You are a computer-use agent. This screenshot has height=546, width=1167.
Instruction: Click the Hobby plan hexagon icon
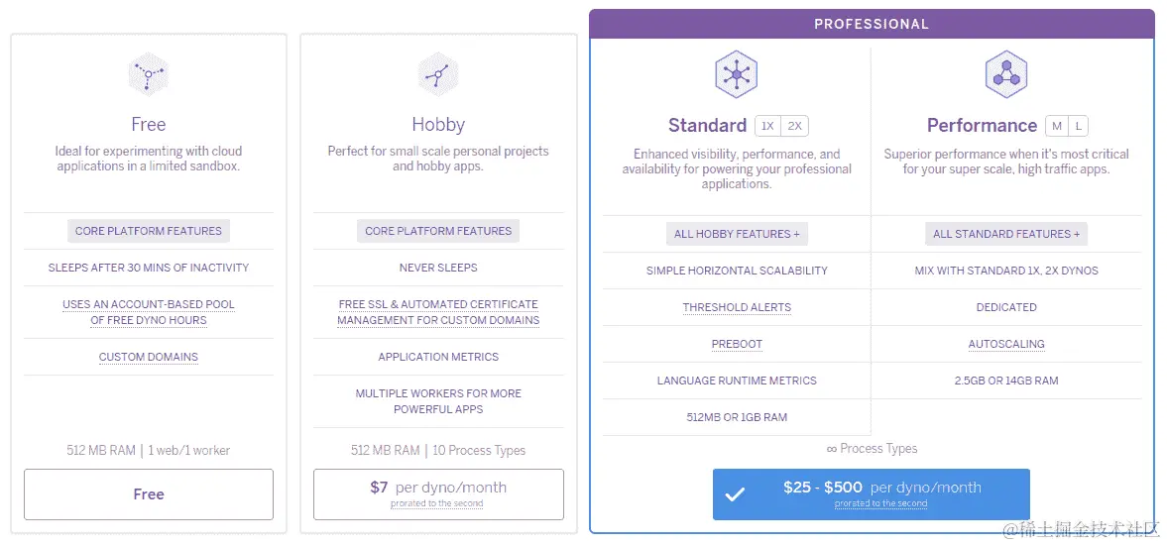[438, 74]
